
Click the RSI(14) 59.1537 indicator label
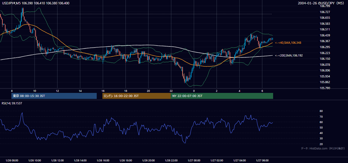12,103
